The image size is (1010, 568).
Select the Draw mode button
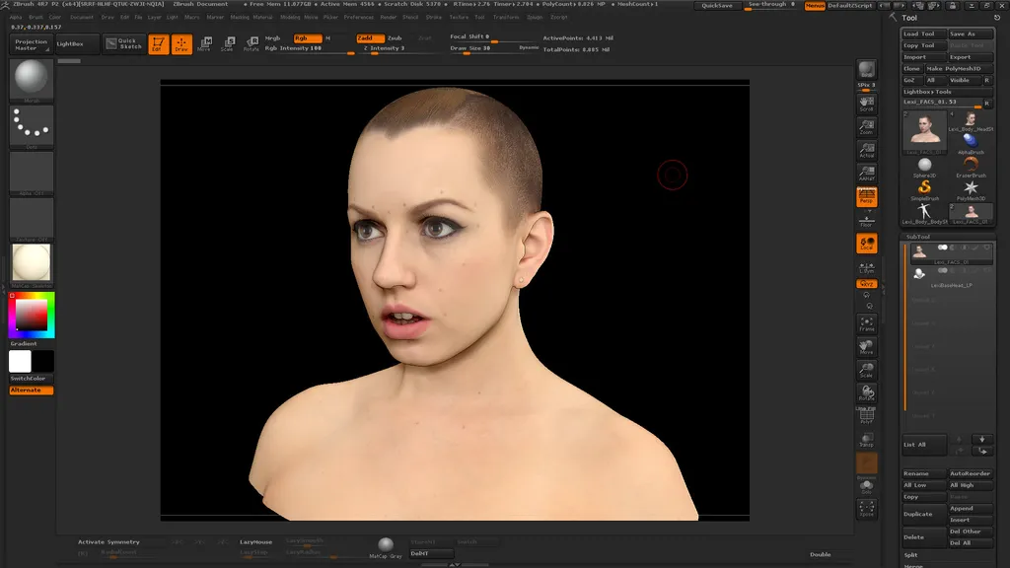[x=181, y=44]
